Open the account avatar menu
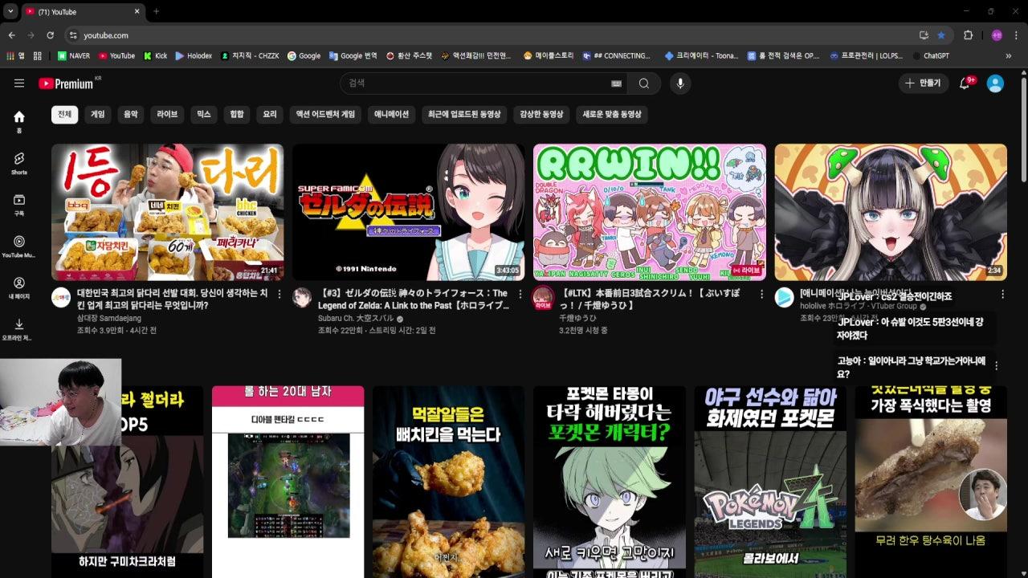 coord(995,83)
